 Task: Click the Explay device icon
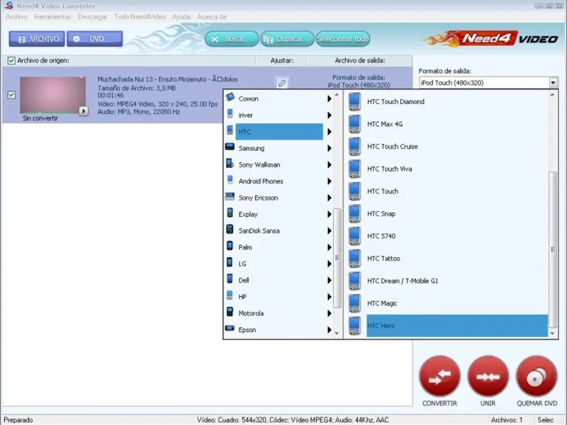click(x=230, y=213)
